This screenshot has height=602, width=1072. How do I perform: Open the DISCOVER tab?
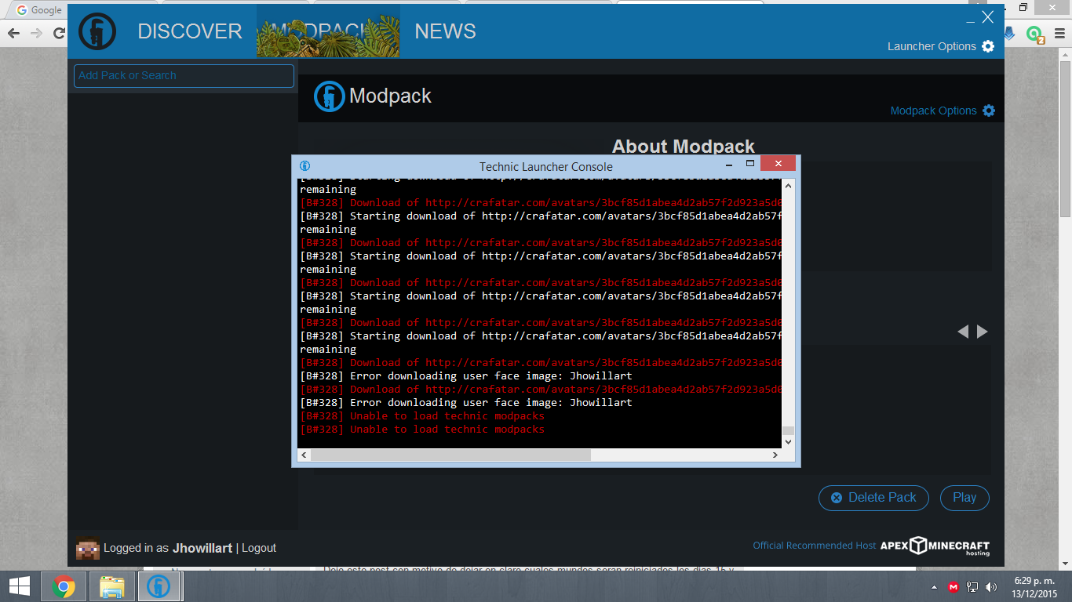(190, 31)
